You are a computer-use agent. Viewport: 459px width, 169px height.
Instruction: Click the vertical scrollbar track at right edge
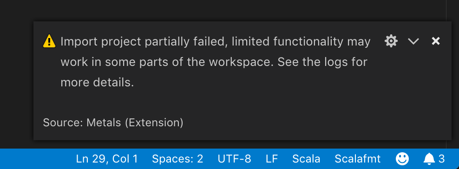click(452, 73)
